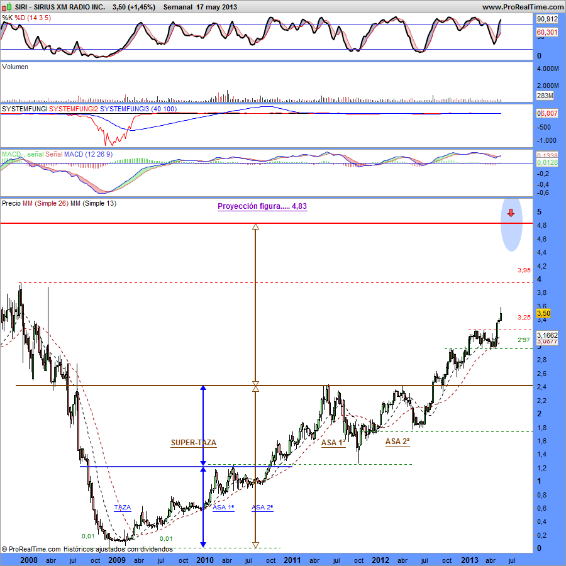This screenshot has height=566, width=566.
Task: Click the Precio panel label
Action: tap(11, 203)
